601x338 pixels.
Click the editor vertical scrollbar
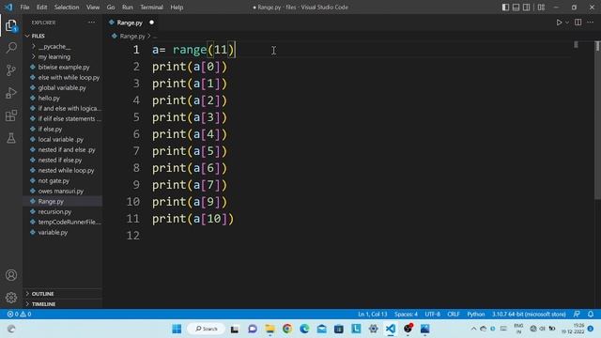[x=597, y=119]
